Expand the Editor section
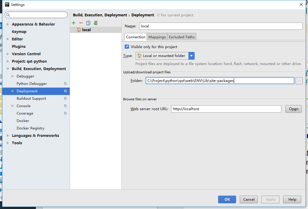Viewport: 308px width, 209px height. (8, 39)
